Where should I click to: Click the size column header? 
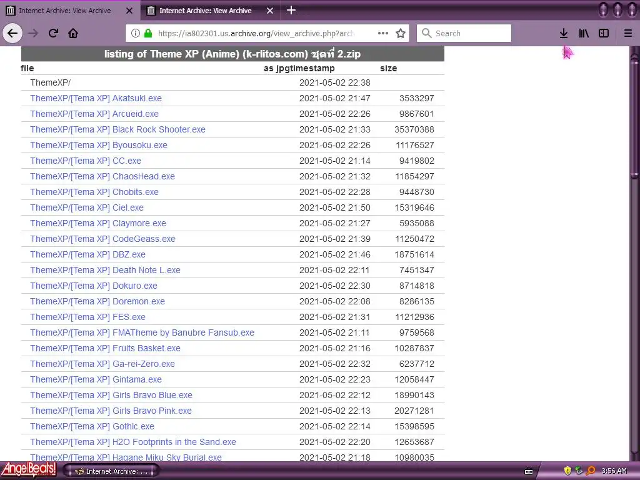tap(389, 68)
